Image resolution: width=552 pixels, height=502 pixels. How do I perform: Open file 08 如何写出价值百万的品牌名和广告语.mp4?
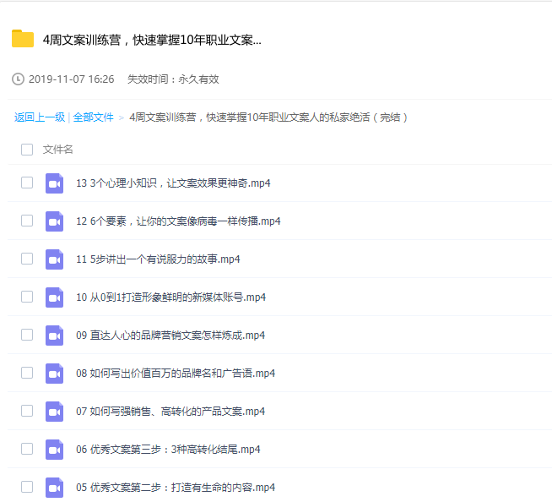(176, 374)
